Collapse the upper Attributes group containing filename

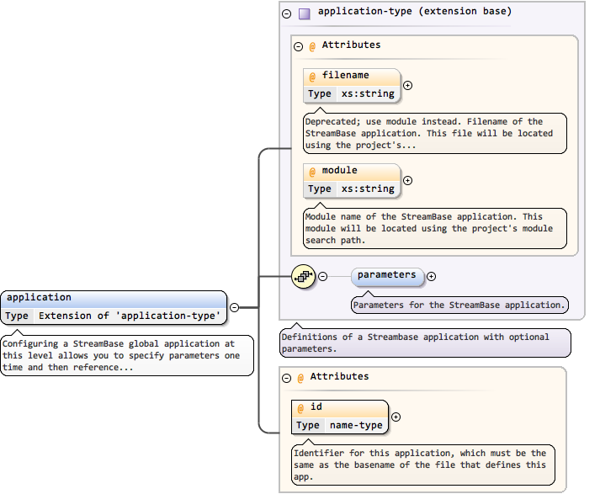[299, 46]
